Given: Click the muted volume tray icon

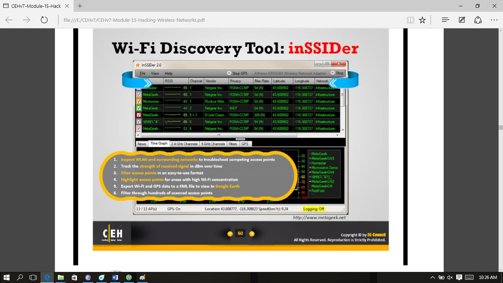Looking at the screenshot, I should click(x=450, y=277).
